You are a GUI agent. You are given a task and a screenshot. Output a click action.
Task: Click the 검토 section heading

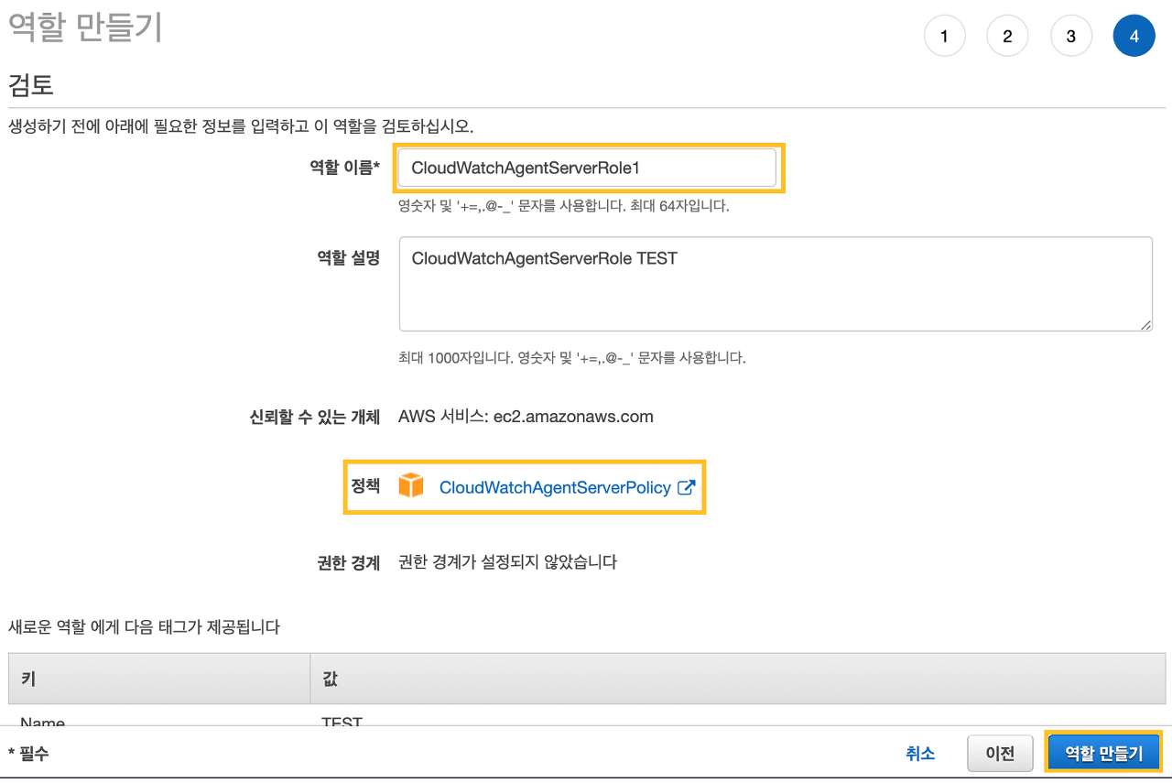(31, 85)
